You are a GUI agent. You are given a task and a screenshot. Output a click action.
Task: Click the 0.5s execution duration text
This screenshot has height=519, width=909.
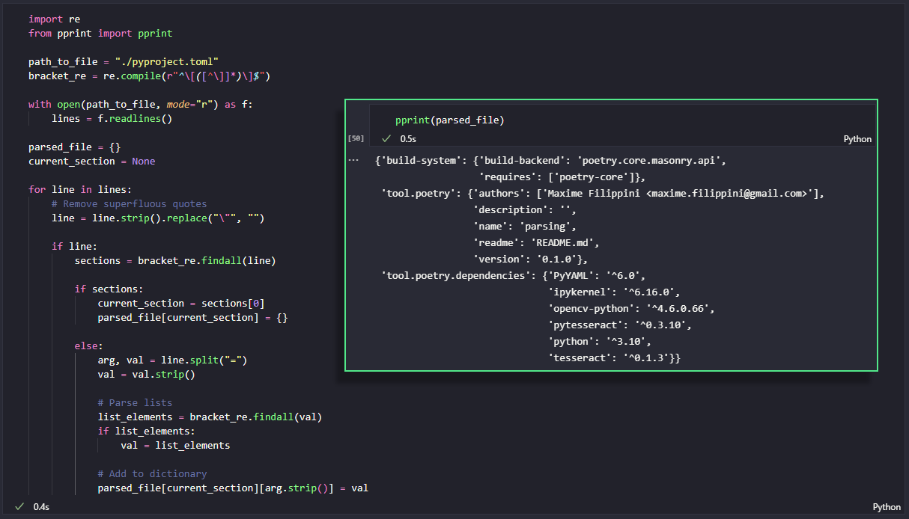point(408,139)
